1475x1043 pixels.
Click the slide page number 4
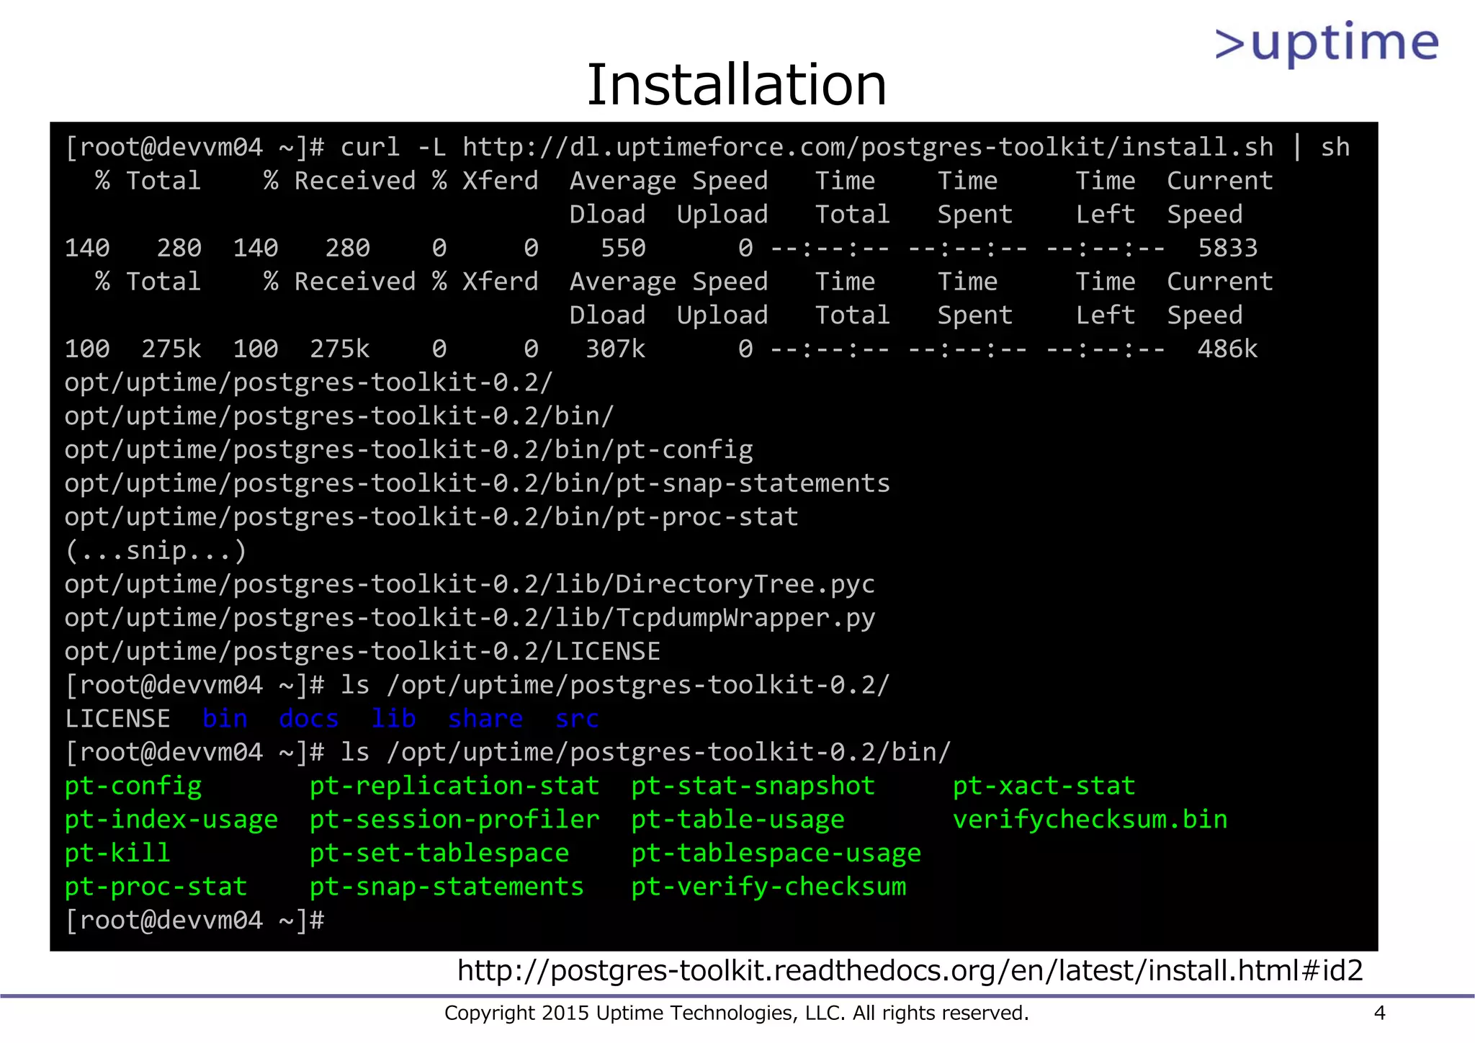tap(1379, 1013)
